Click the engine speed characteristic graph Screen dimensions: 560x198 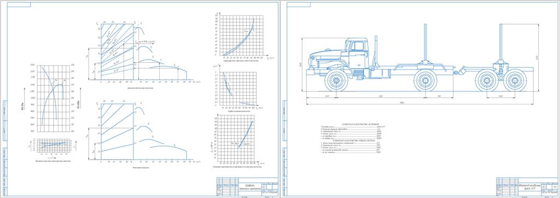(53, 98)
